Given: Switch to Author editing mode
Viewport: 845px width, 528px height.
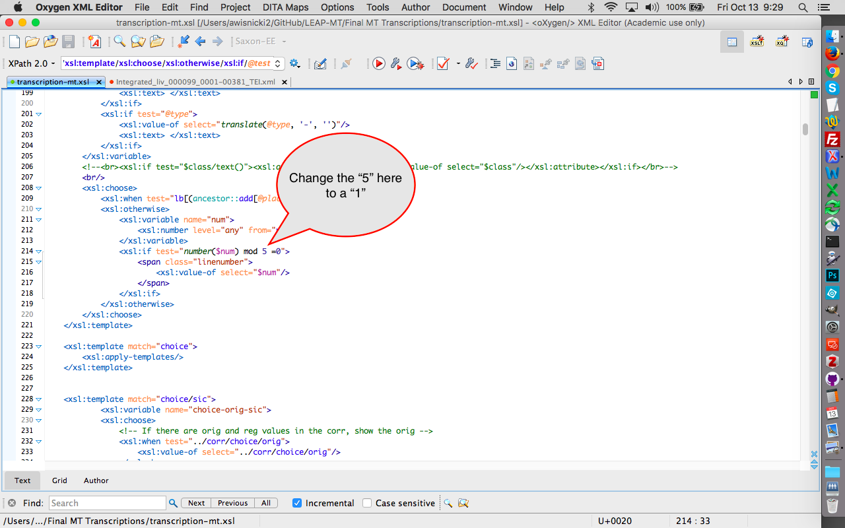Looking at the screenshot, I should (96, 480).
